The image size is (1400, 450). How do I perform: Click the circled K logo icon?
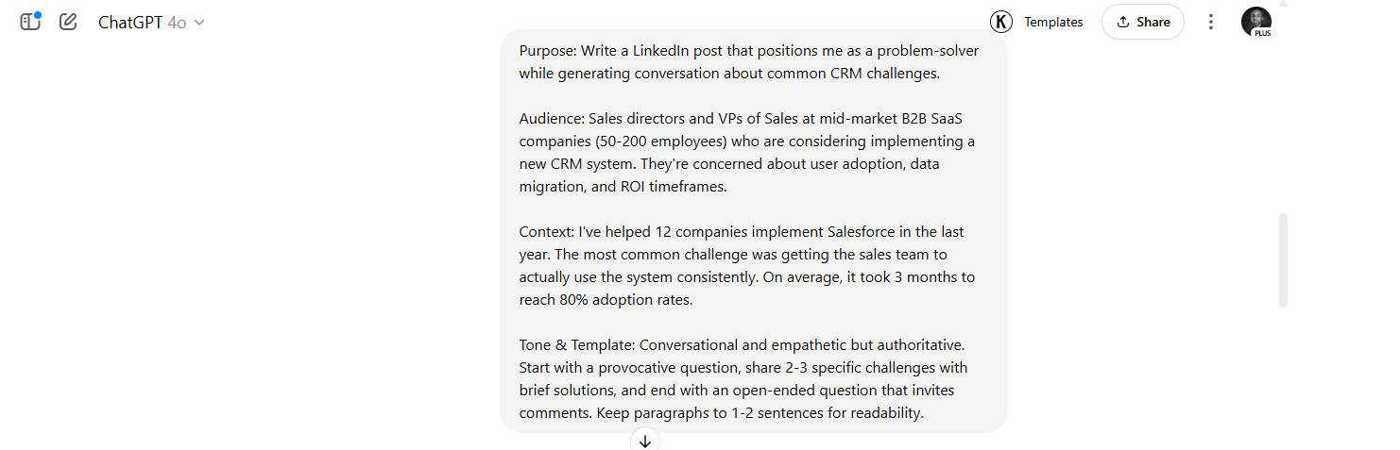(x=1000, y=22)
